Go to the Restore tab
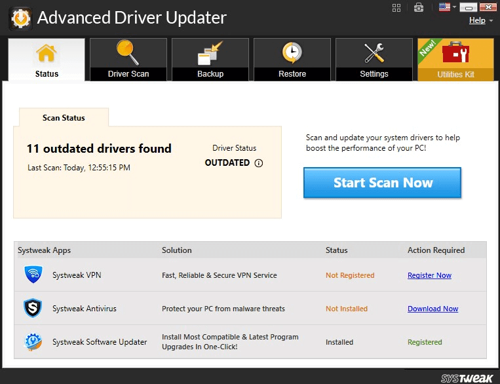Screen dimensions: 500x384 pos(292,60)
